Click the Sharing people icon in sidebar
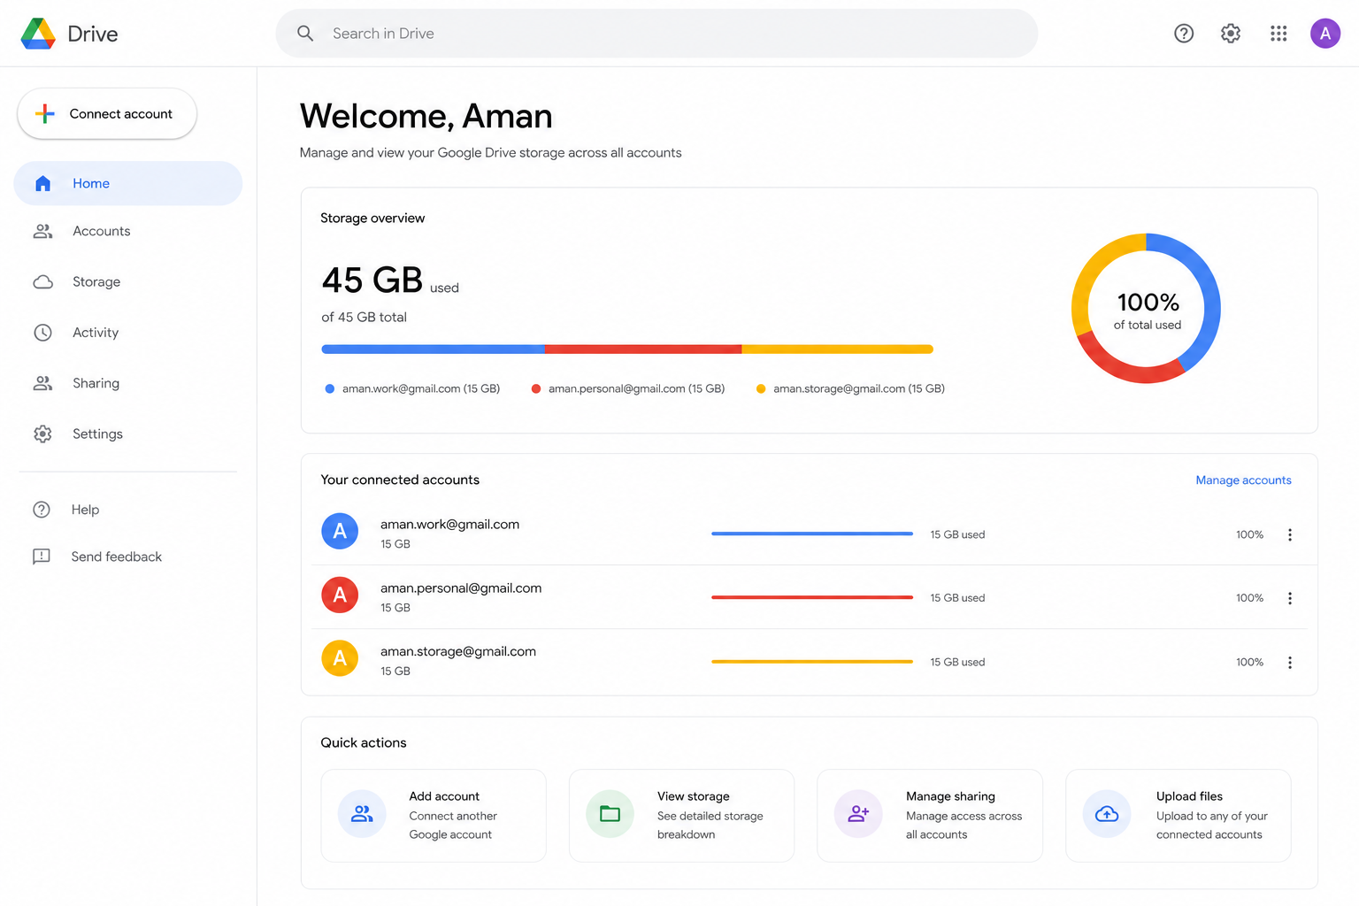 [x=42, y=383]
